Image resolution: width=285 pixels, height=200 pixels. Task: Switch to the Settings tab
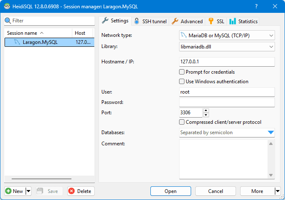pyautogui.click(x=115, y=21)
